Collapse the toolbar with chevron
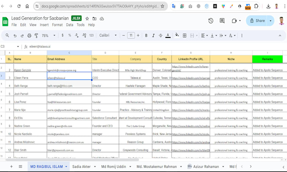This screenshot has height=172, width=287. (x=280, y=36)
